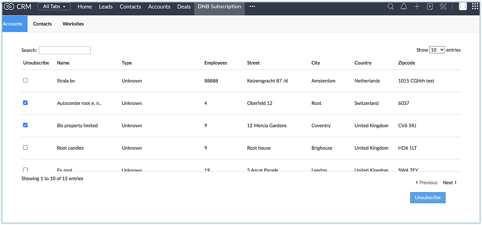The width and height of the screenshot is (482, 225).
Task: Tick the Root candles unsubscribe checkbox
Action: [x=25, y=148]
